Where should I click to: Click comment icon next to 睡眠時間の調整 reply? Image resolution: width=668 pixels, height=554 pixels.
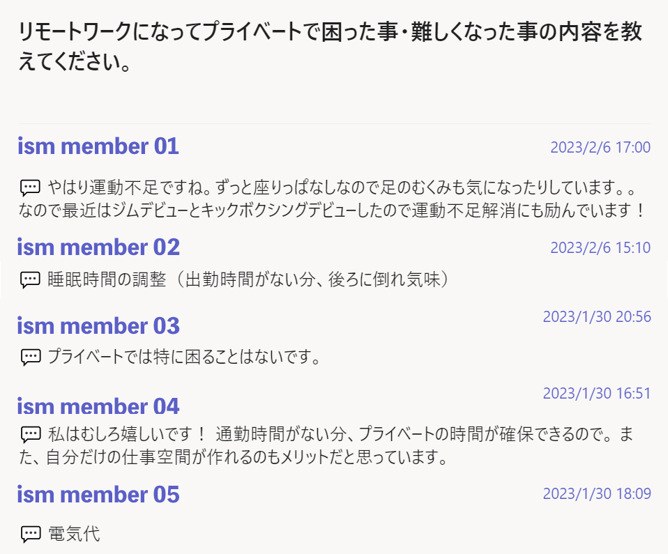point(30,280)
